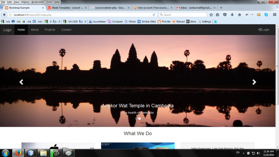Open Whois in the SEO toolbar

[x=130, y=22]
